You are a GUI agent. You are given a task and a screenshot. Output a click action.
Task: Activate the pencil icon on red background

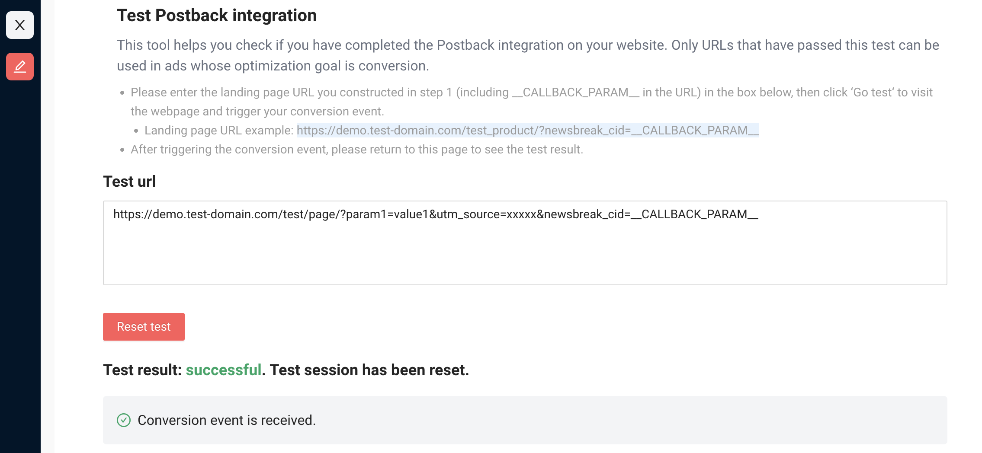pyautogui.click(x=19, y=66)
